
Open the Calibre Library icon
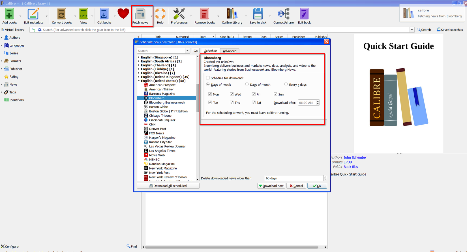click(x=232, y=14)
